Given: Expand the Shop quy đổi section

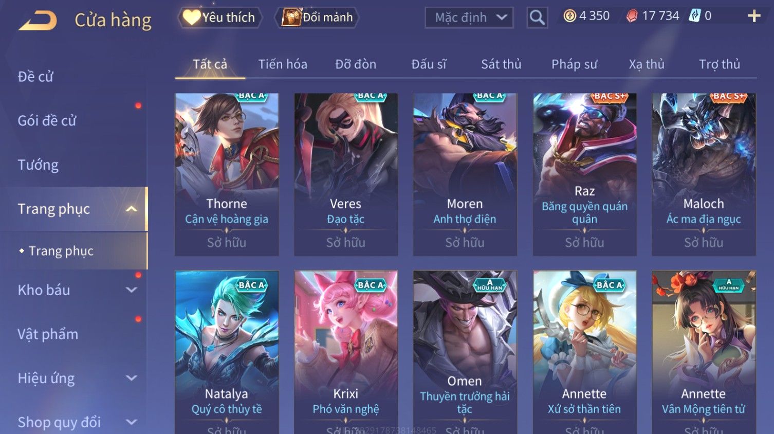Looking at the screenshot, I should pos(132,422).
